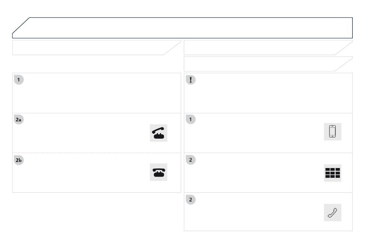The image size is (365, 243).
Task: Click step 2 badge beside handset icon
Action: 191,200
